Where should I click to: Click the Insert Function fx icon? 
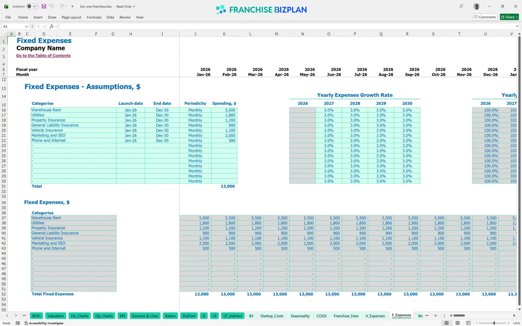click(51, 27)
